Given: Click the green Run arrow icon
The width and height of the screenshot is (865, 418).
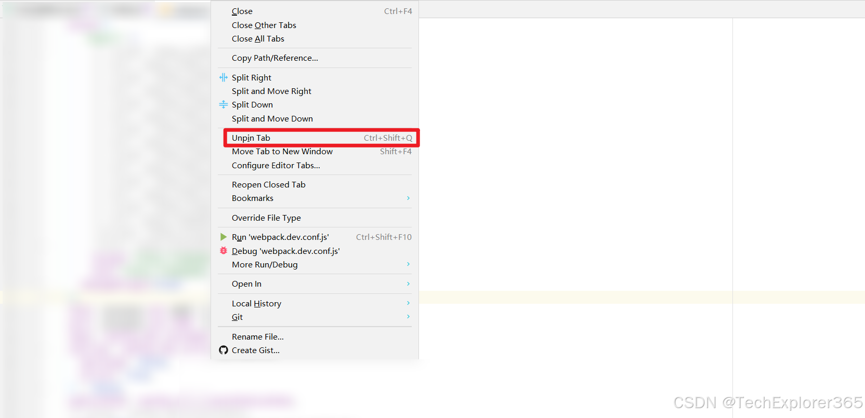Looking at the screenshot, I should click(224, 237).
